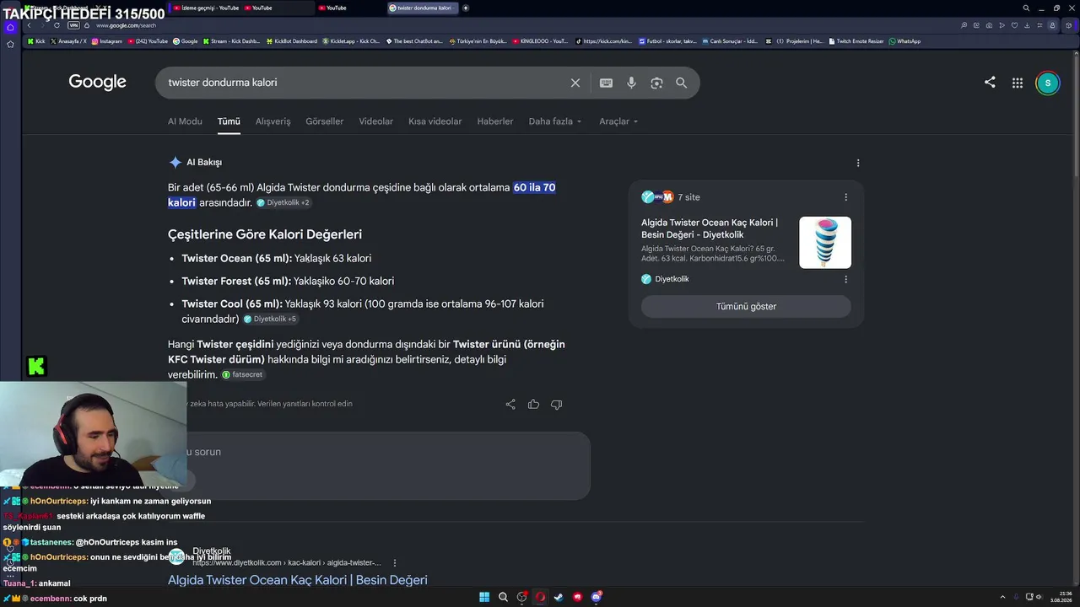Click the Tümünü göster button
The height and width of the screenshot is (607, 1080).
click(746, 306)
